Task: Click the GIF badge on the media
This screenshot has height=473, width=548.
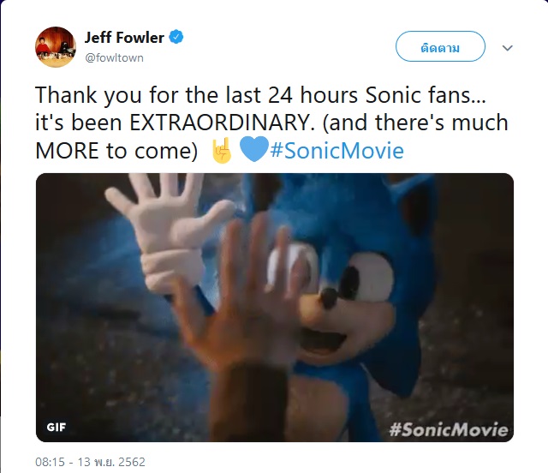Action: tap(57, 427)
